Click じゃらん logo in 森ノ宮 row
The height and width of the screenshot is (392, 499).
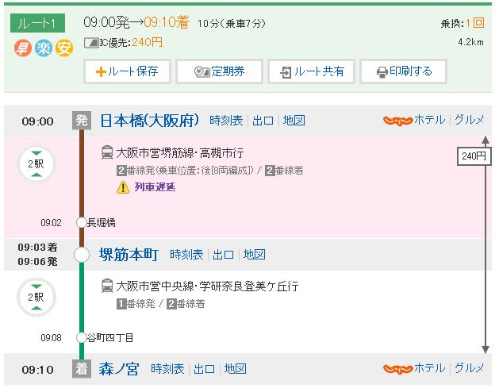pos(397,369)
